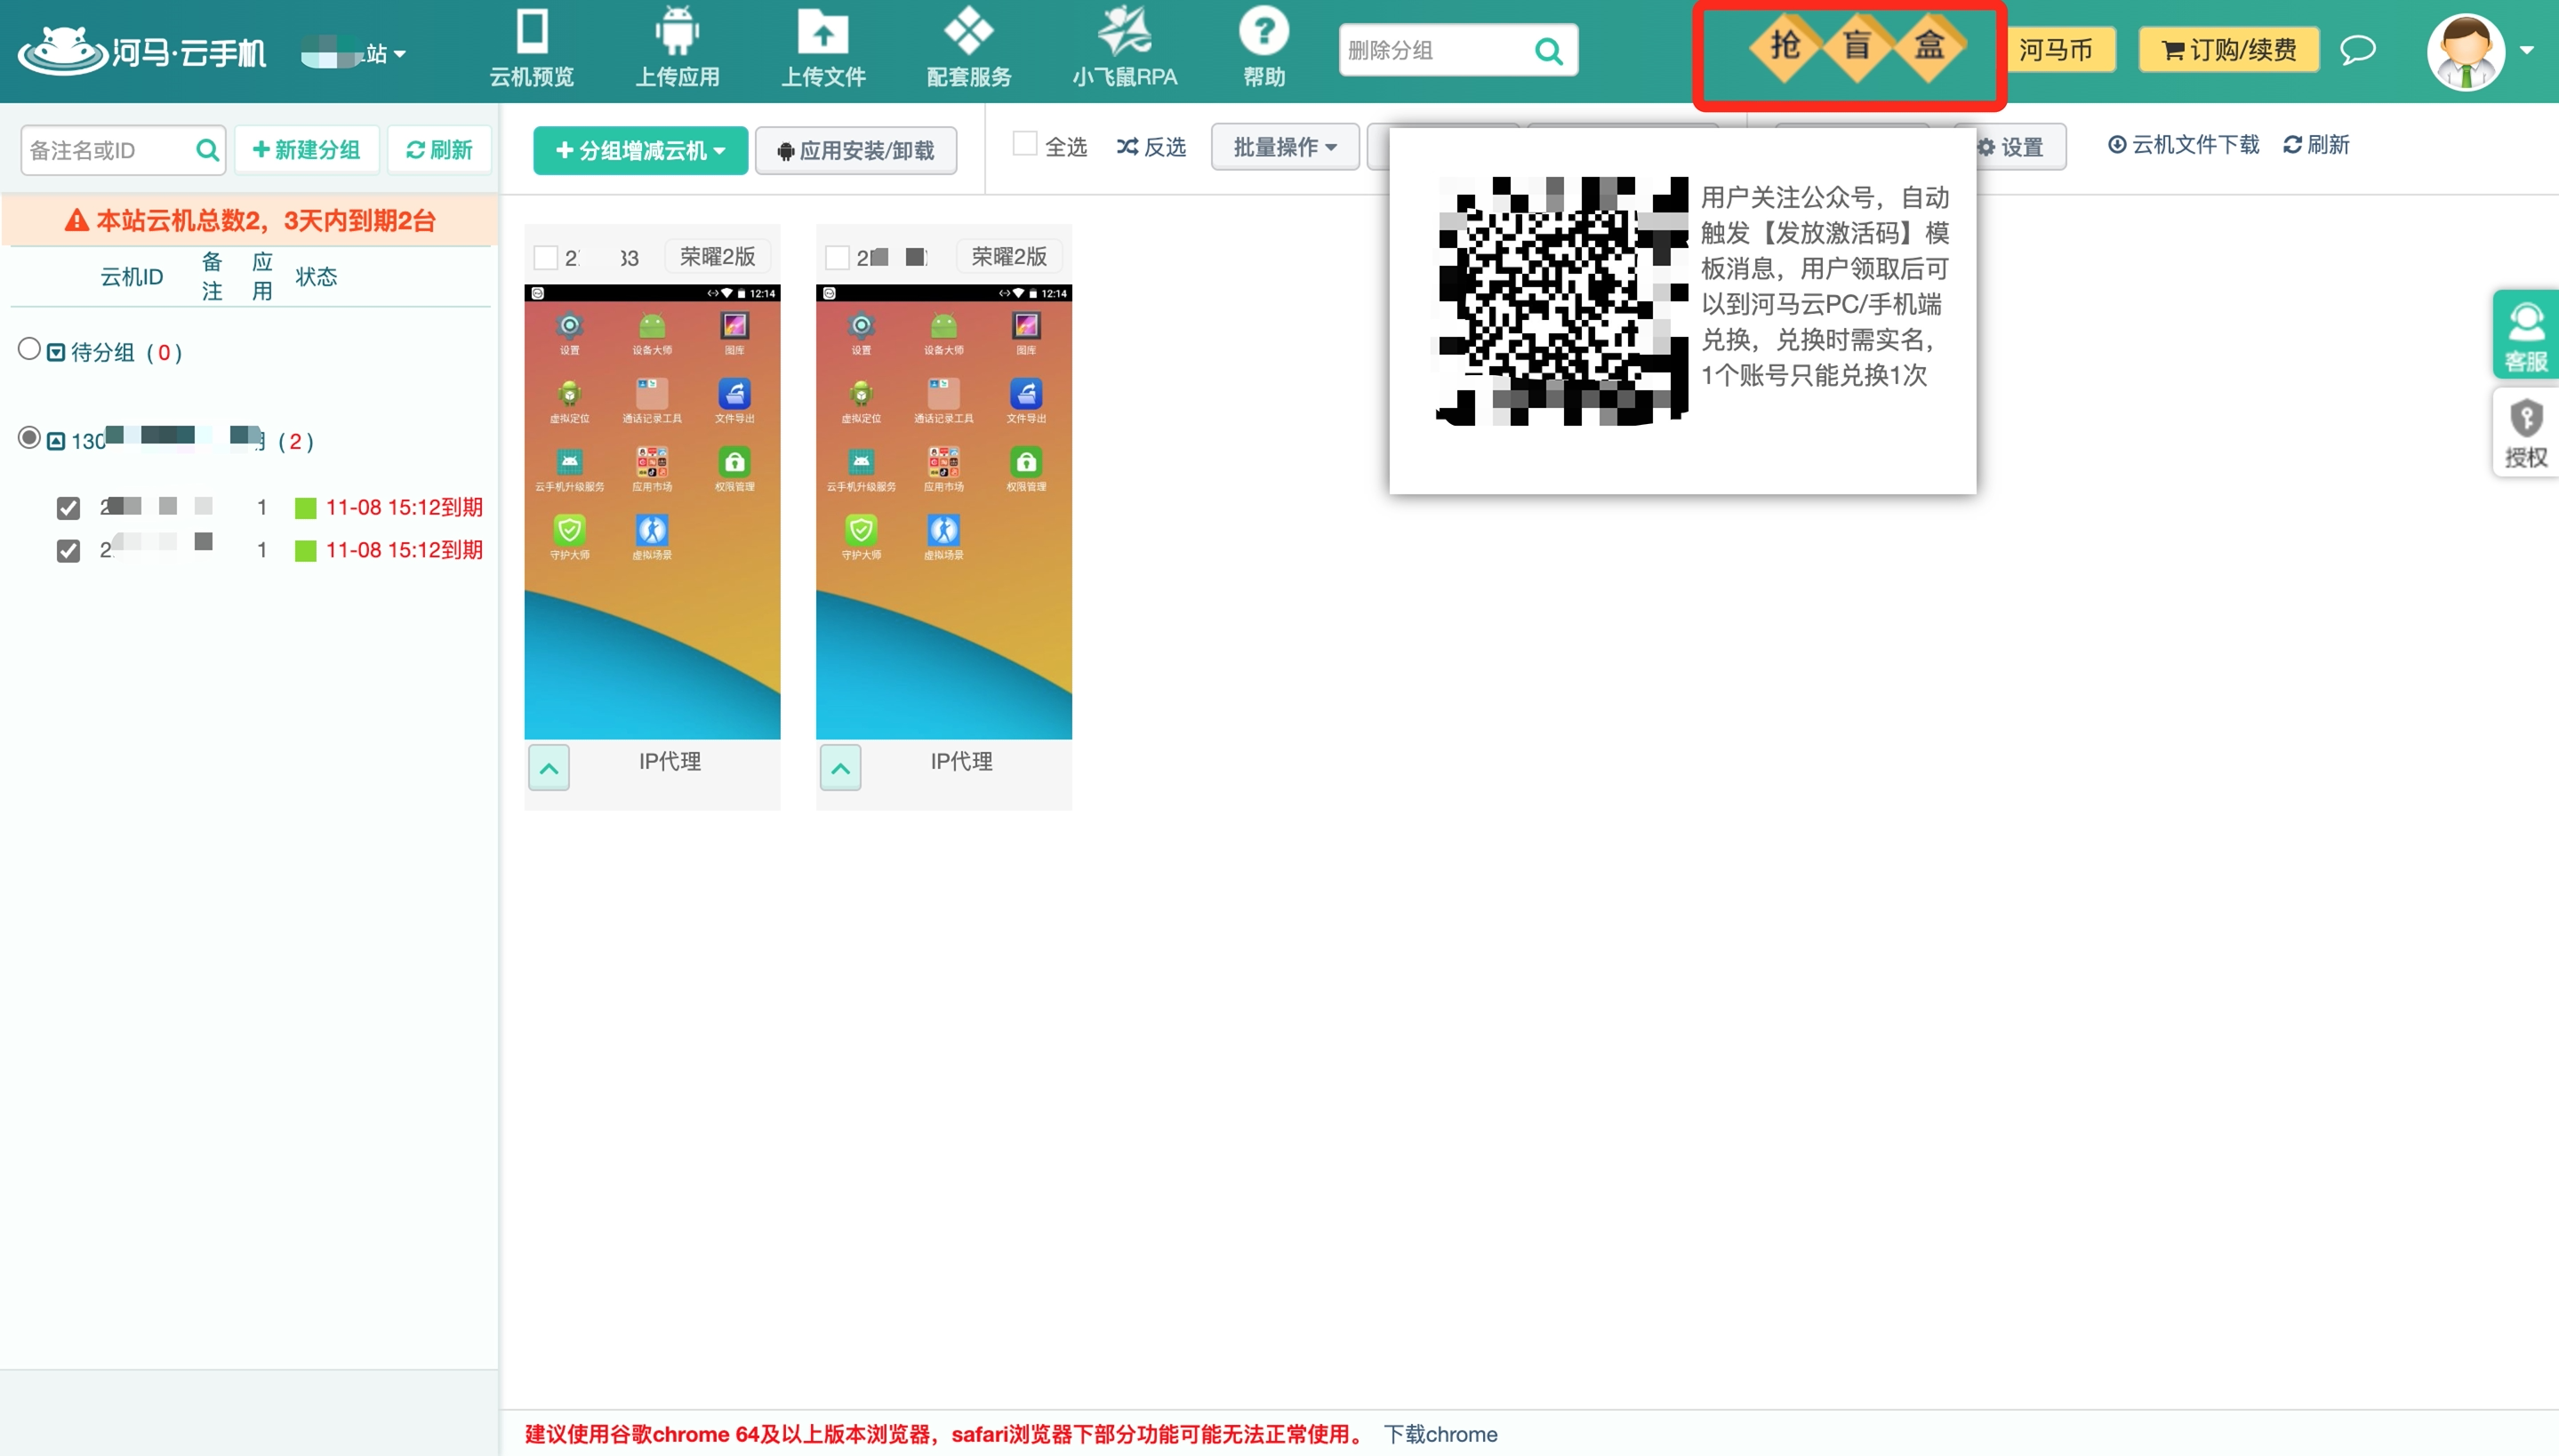This screenshot has width=2559, height=1456.
Task: Uncheck first cloud phone row checkbox
Action: tap(68, 508)
